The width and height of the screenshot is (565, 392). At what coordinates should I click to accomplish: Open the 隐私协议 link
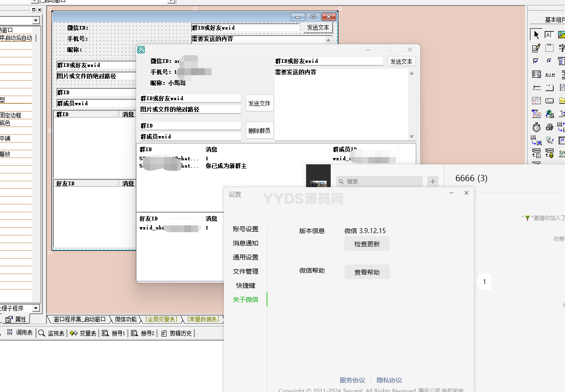pos(389,380)
